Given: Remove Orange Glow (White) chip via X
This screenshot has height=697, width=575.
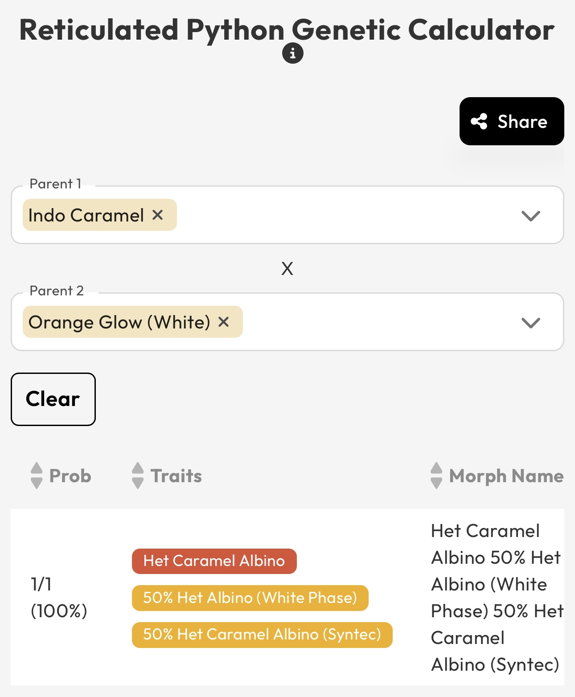Looking at the screenshot, I should (x=223, y=322).
